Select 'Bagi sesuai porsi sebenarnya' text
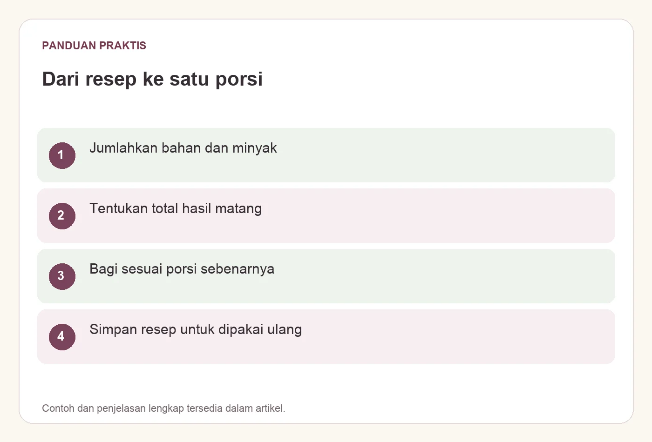The height and width of the screenshot is (442, 652). 182,269
